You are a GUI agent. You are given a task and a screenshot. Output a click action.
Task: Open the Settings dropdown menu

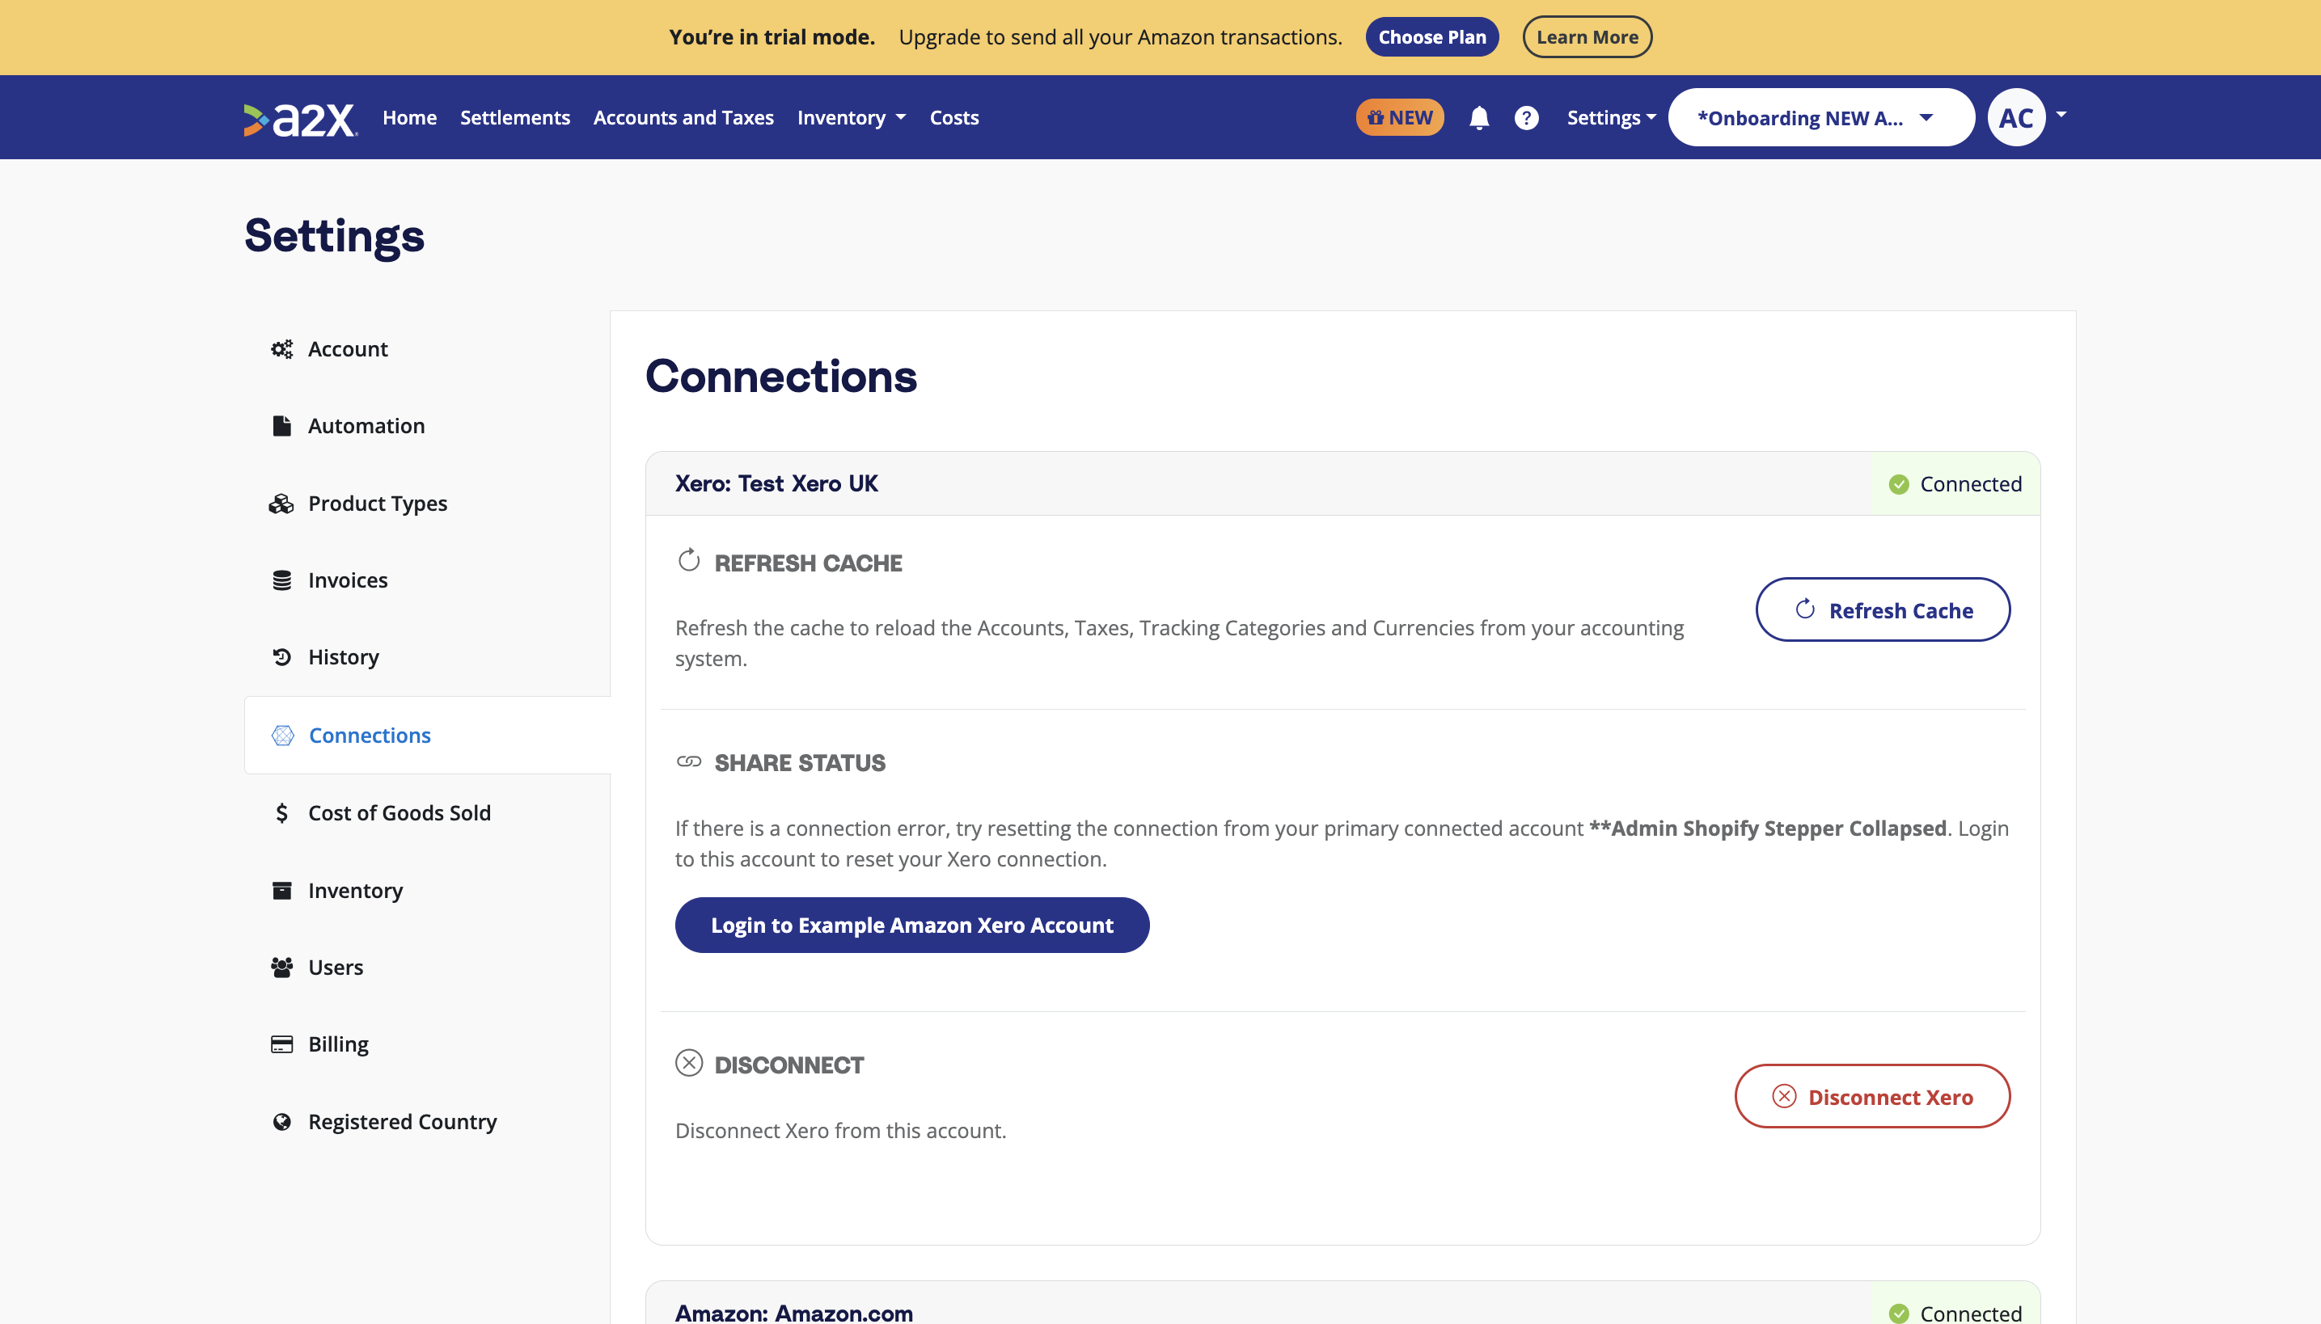click(1611, 117)
